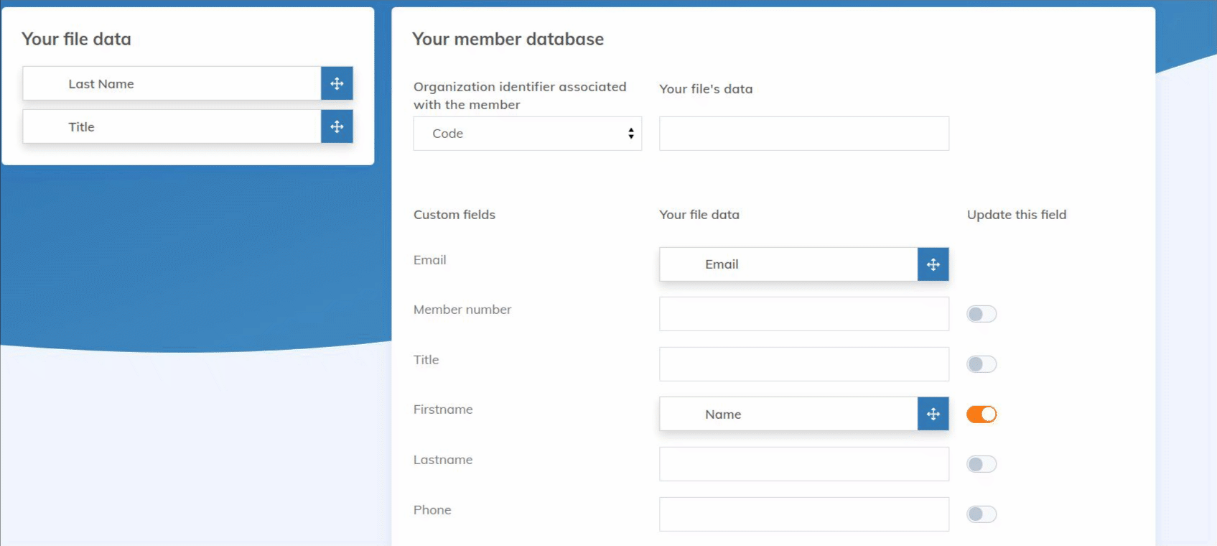Screen dimensions: 1217x546
Task: Click the drag handle beside Title chip
Action: pyautogui.click(x=337, y=126)
